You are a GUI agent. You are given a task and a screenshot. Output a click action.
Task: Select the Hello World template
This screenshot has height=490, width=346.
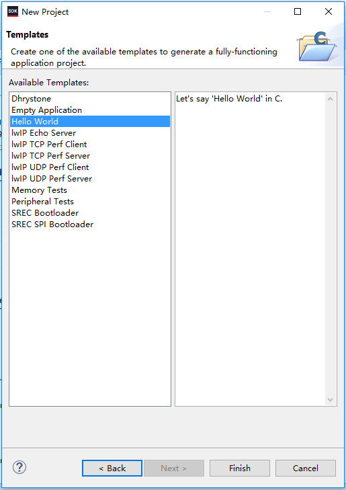pos(90,121)
